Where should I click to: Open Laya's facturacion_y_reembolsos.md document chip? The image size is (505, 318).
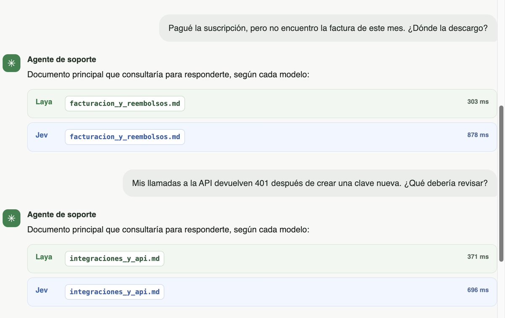click(x=125, y=104)
